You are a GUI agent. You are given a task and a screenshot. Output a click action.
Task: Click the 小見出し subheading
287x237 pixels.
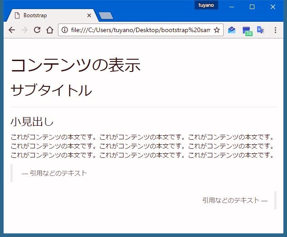click(x=32, y=122)
